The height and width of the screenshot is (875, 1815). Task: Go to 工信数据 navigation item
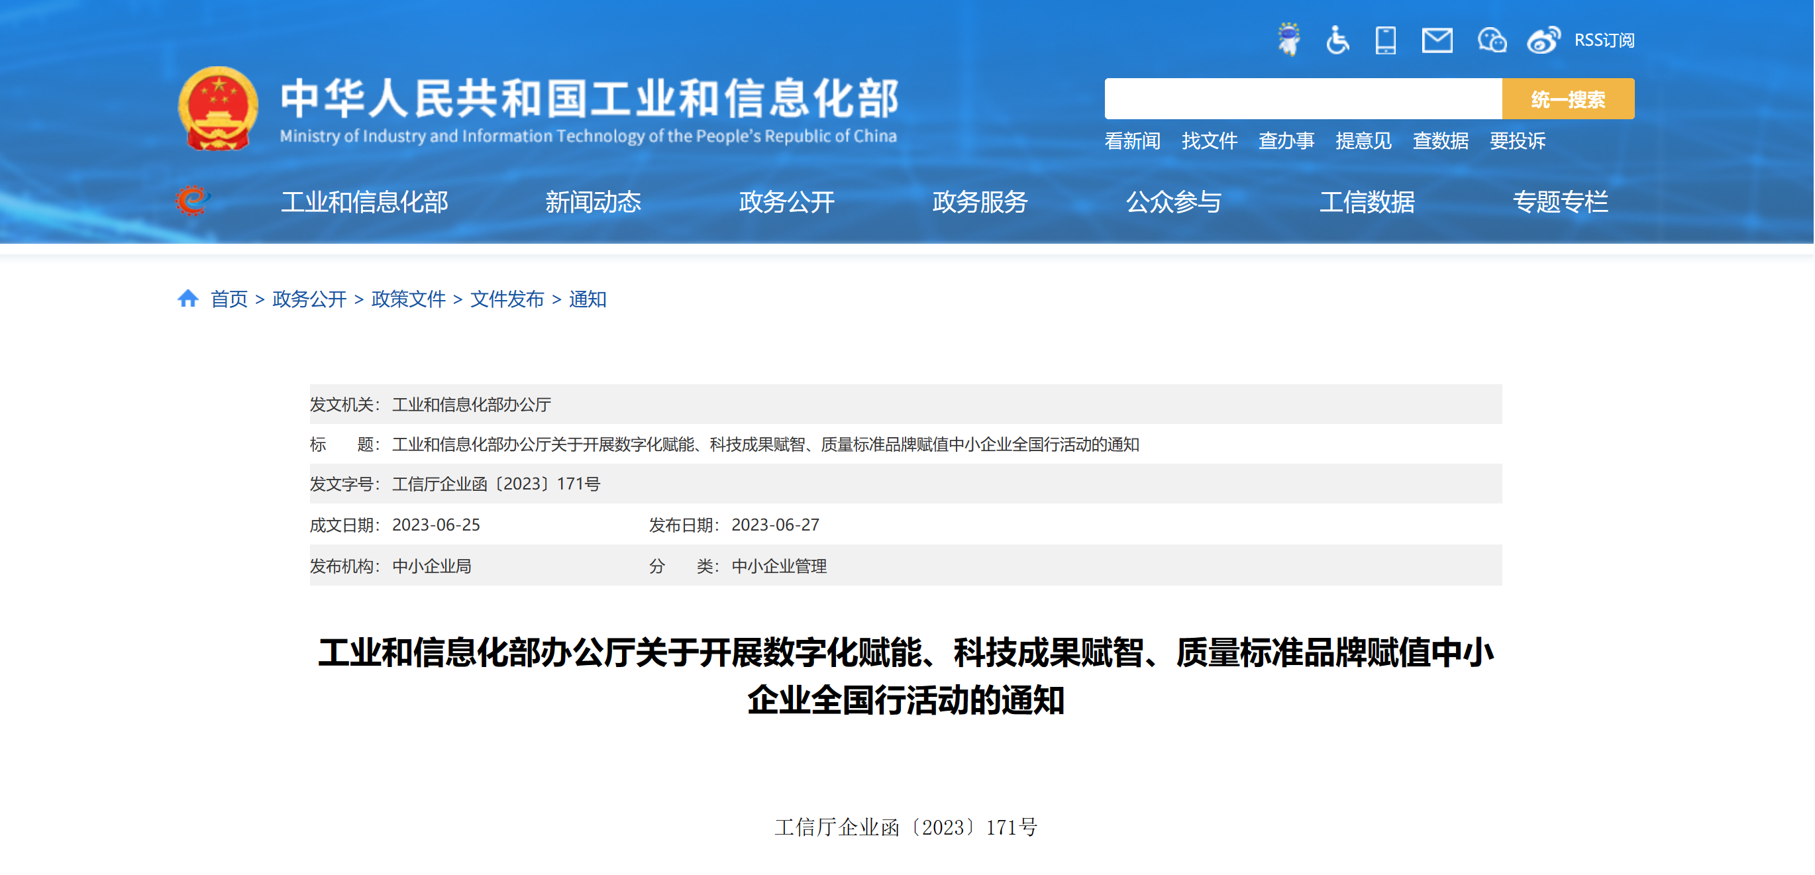coord(1366,202)
